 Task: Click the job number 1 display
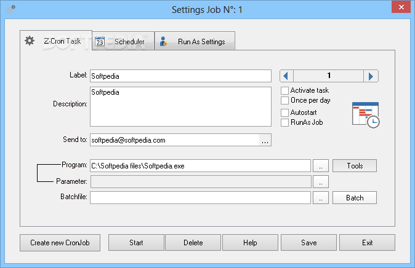tap(328, 76)
